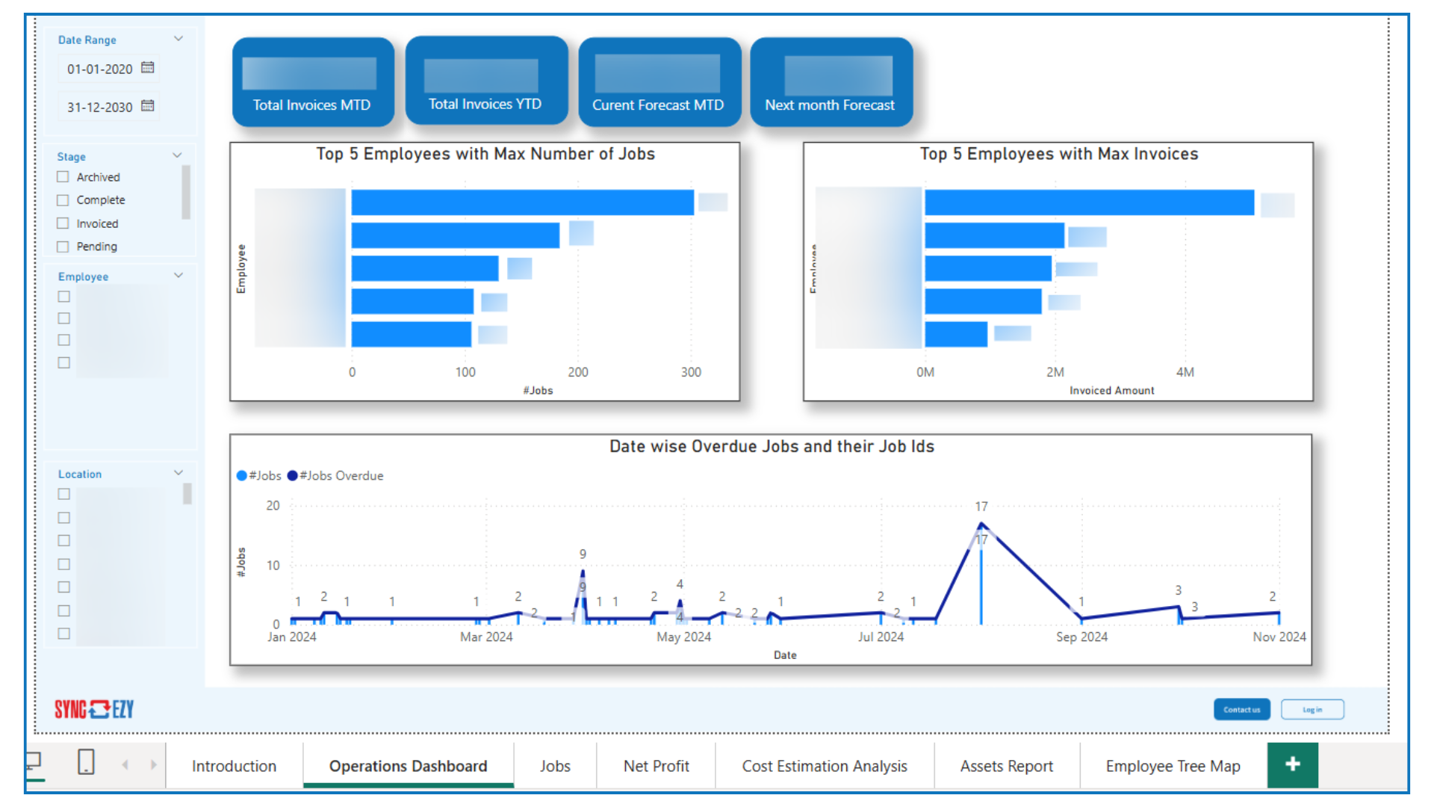Image resolution: width=1434 pixels, height=807 pixels.
Task: Switch to mobile layout view icon
Action: (x=86, y=762)
